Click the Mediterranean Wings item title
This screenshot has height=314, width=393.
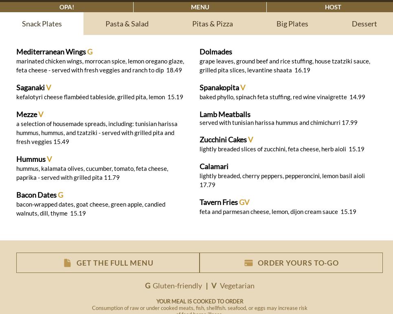tap(51, 52)
